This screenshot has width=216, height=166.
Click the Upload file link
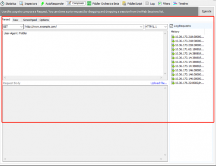point(159,83)
